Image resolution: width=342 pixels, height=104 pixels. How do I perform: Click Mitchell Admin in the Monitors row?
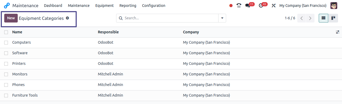click(110, 74)
